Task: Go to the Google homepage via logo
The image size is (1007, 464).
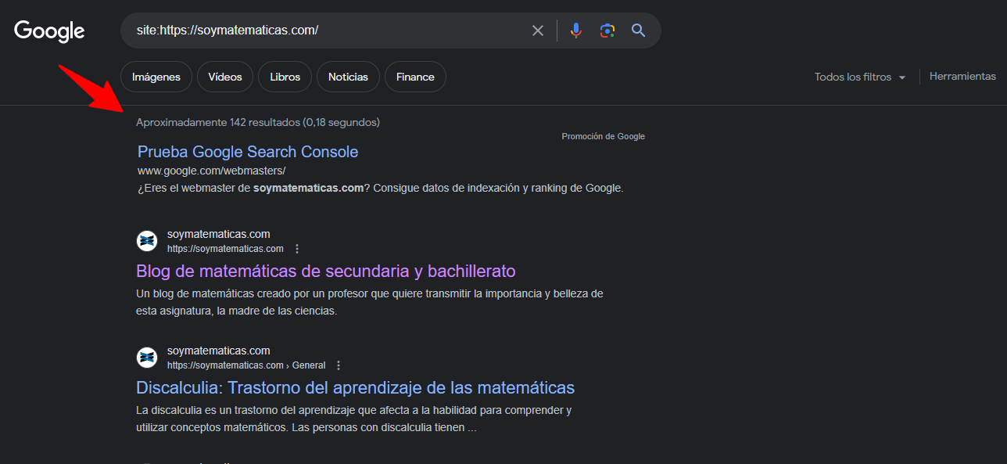Action: [x=49, y=31]
